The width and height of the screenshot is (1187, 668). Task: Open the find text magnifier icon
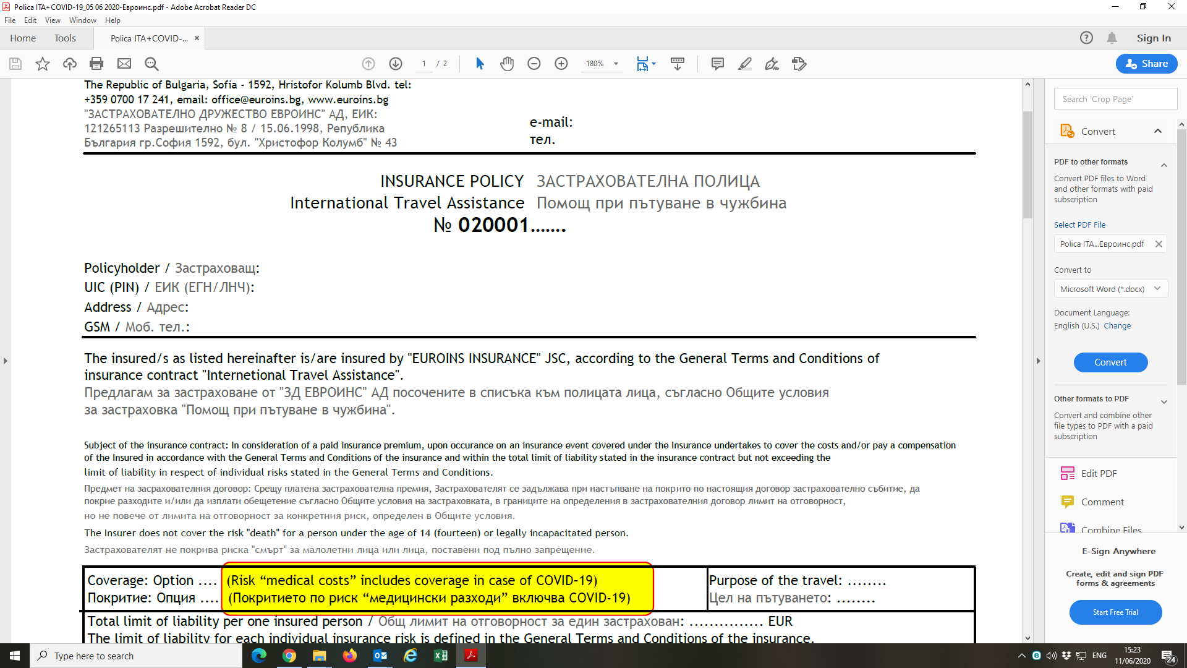[151, 64]
